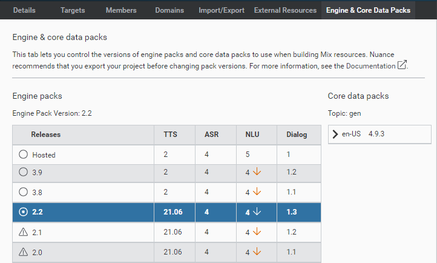Choose the 3.8 release radio button
The image size is (437, 263).
click(x=24, y=192)
